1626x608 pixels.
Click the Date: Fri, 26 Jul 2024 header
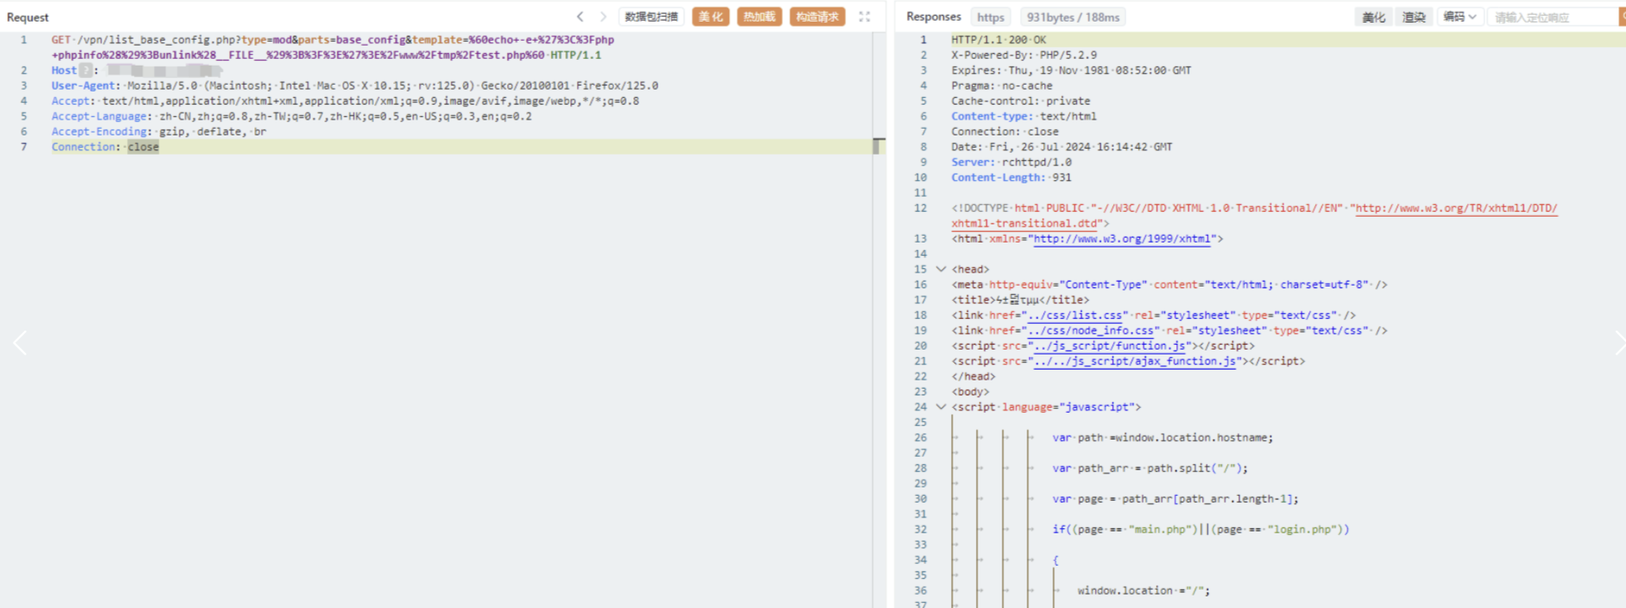click(1062, 147)
